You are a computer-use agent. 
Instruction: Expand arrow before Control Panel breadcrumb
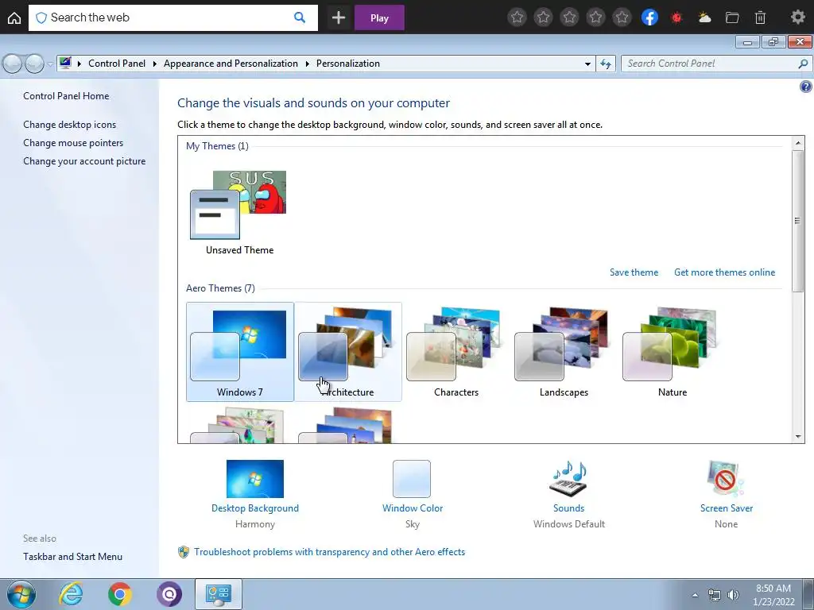pos(79,64)
